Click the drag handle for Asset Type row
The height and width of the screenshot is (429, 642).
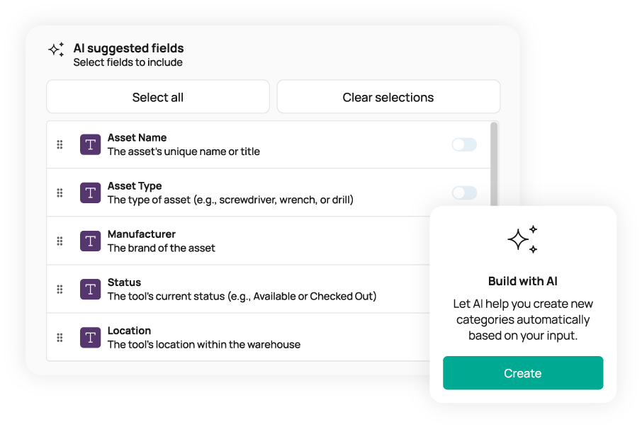pos(60,193)
